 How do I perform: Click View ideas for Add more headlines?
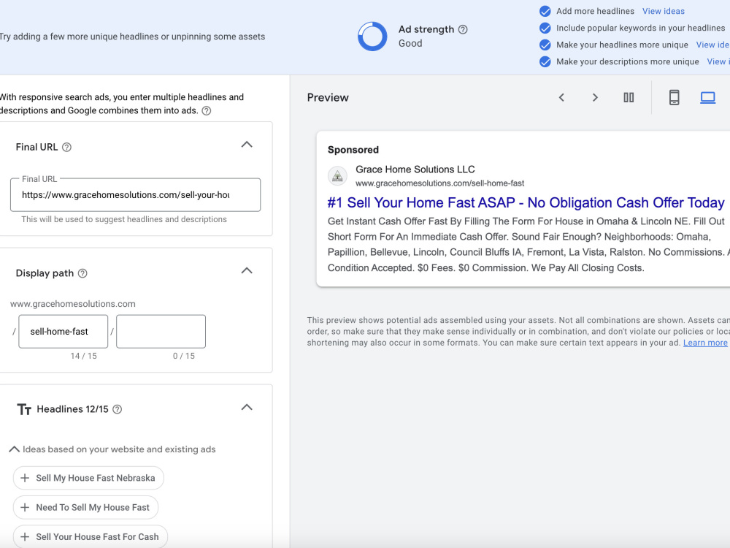click(664, 11)
